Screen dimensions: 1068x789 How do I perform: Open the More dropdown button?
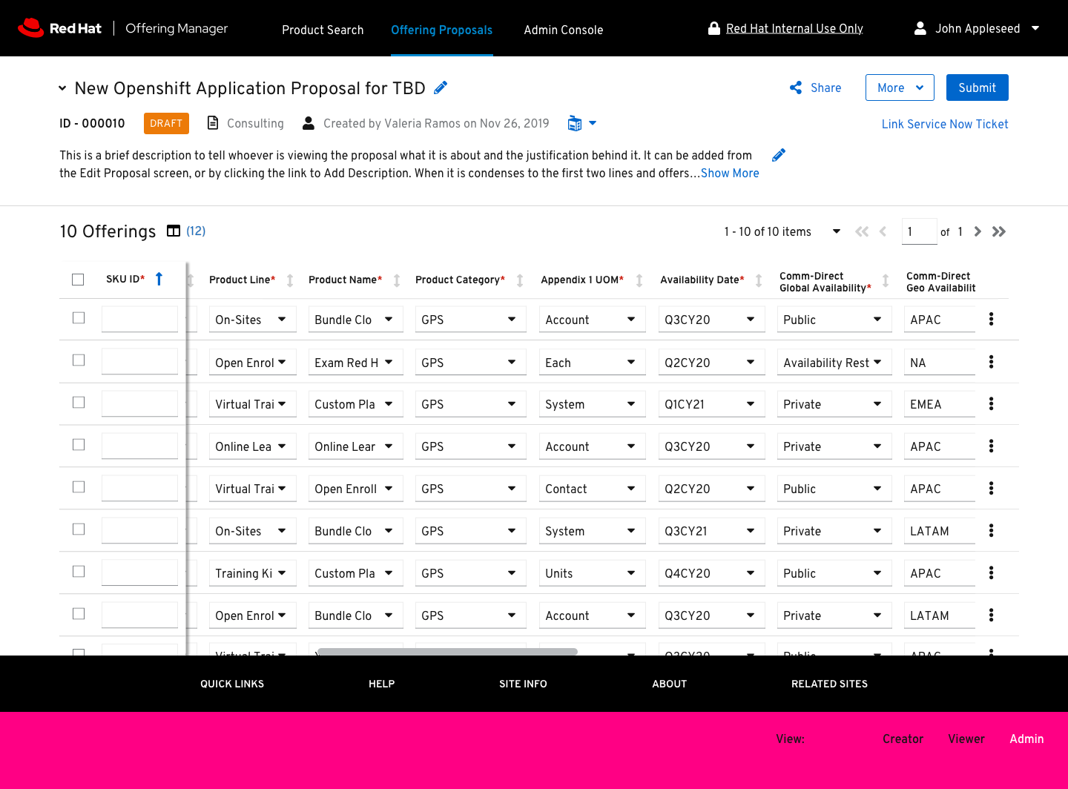899,88
